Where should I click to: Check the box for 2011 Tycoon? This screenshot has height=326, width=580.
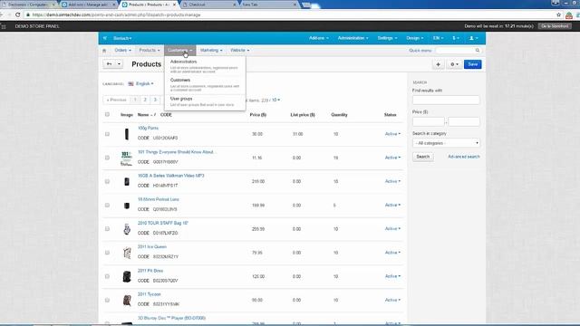click(107, 300)
